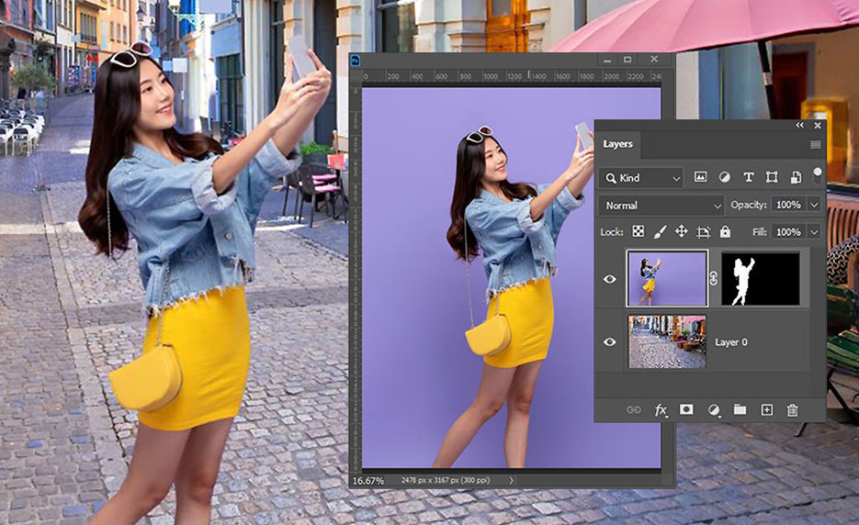Create a new layer with plus icon
The image size is (859, 525).
767,410
